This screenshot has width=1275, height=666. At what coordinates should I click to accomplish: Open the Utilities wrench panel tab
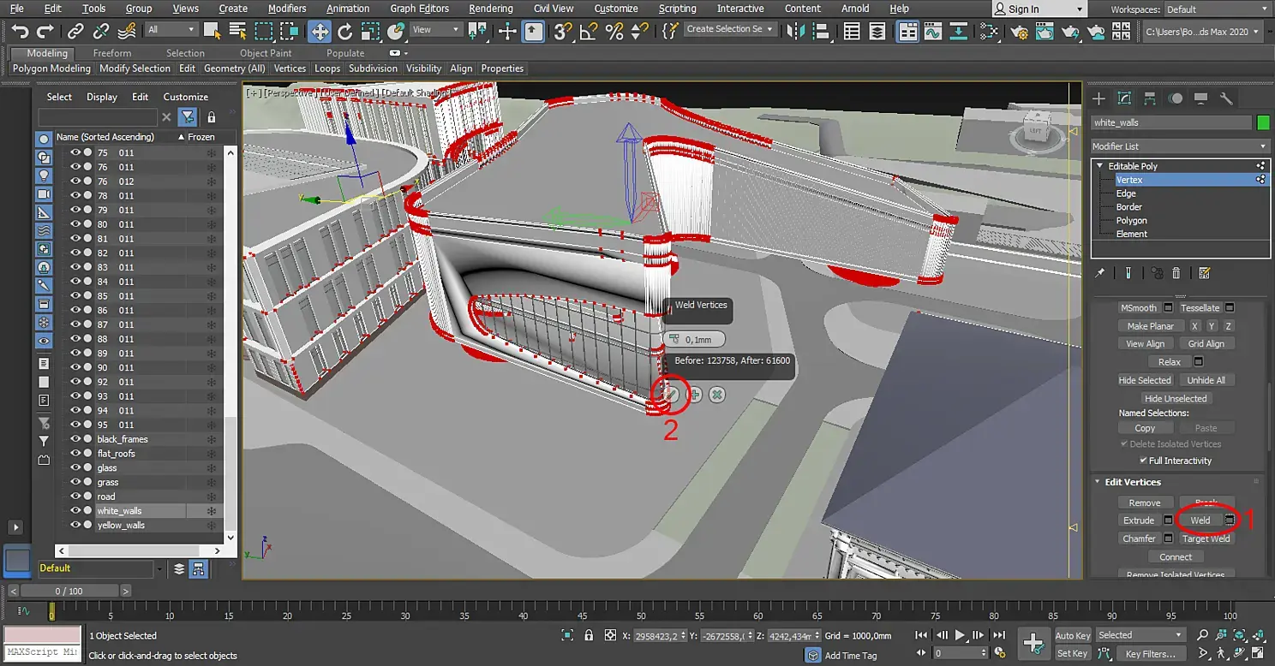click(x=1226, y=98)
